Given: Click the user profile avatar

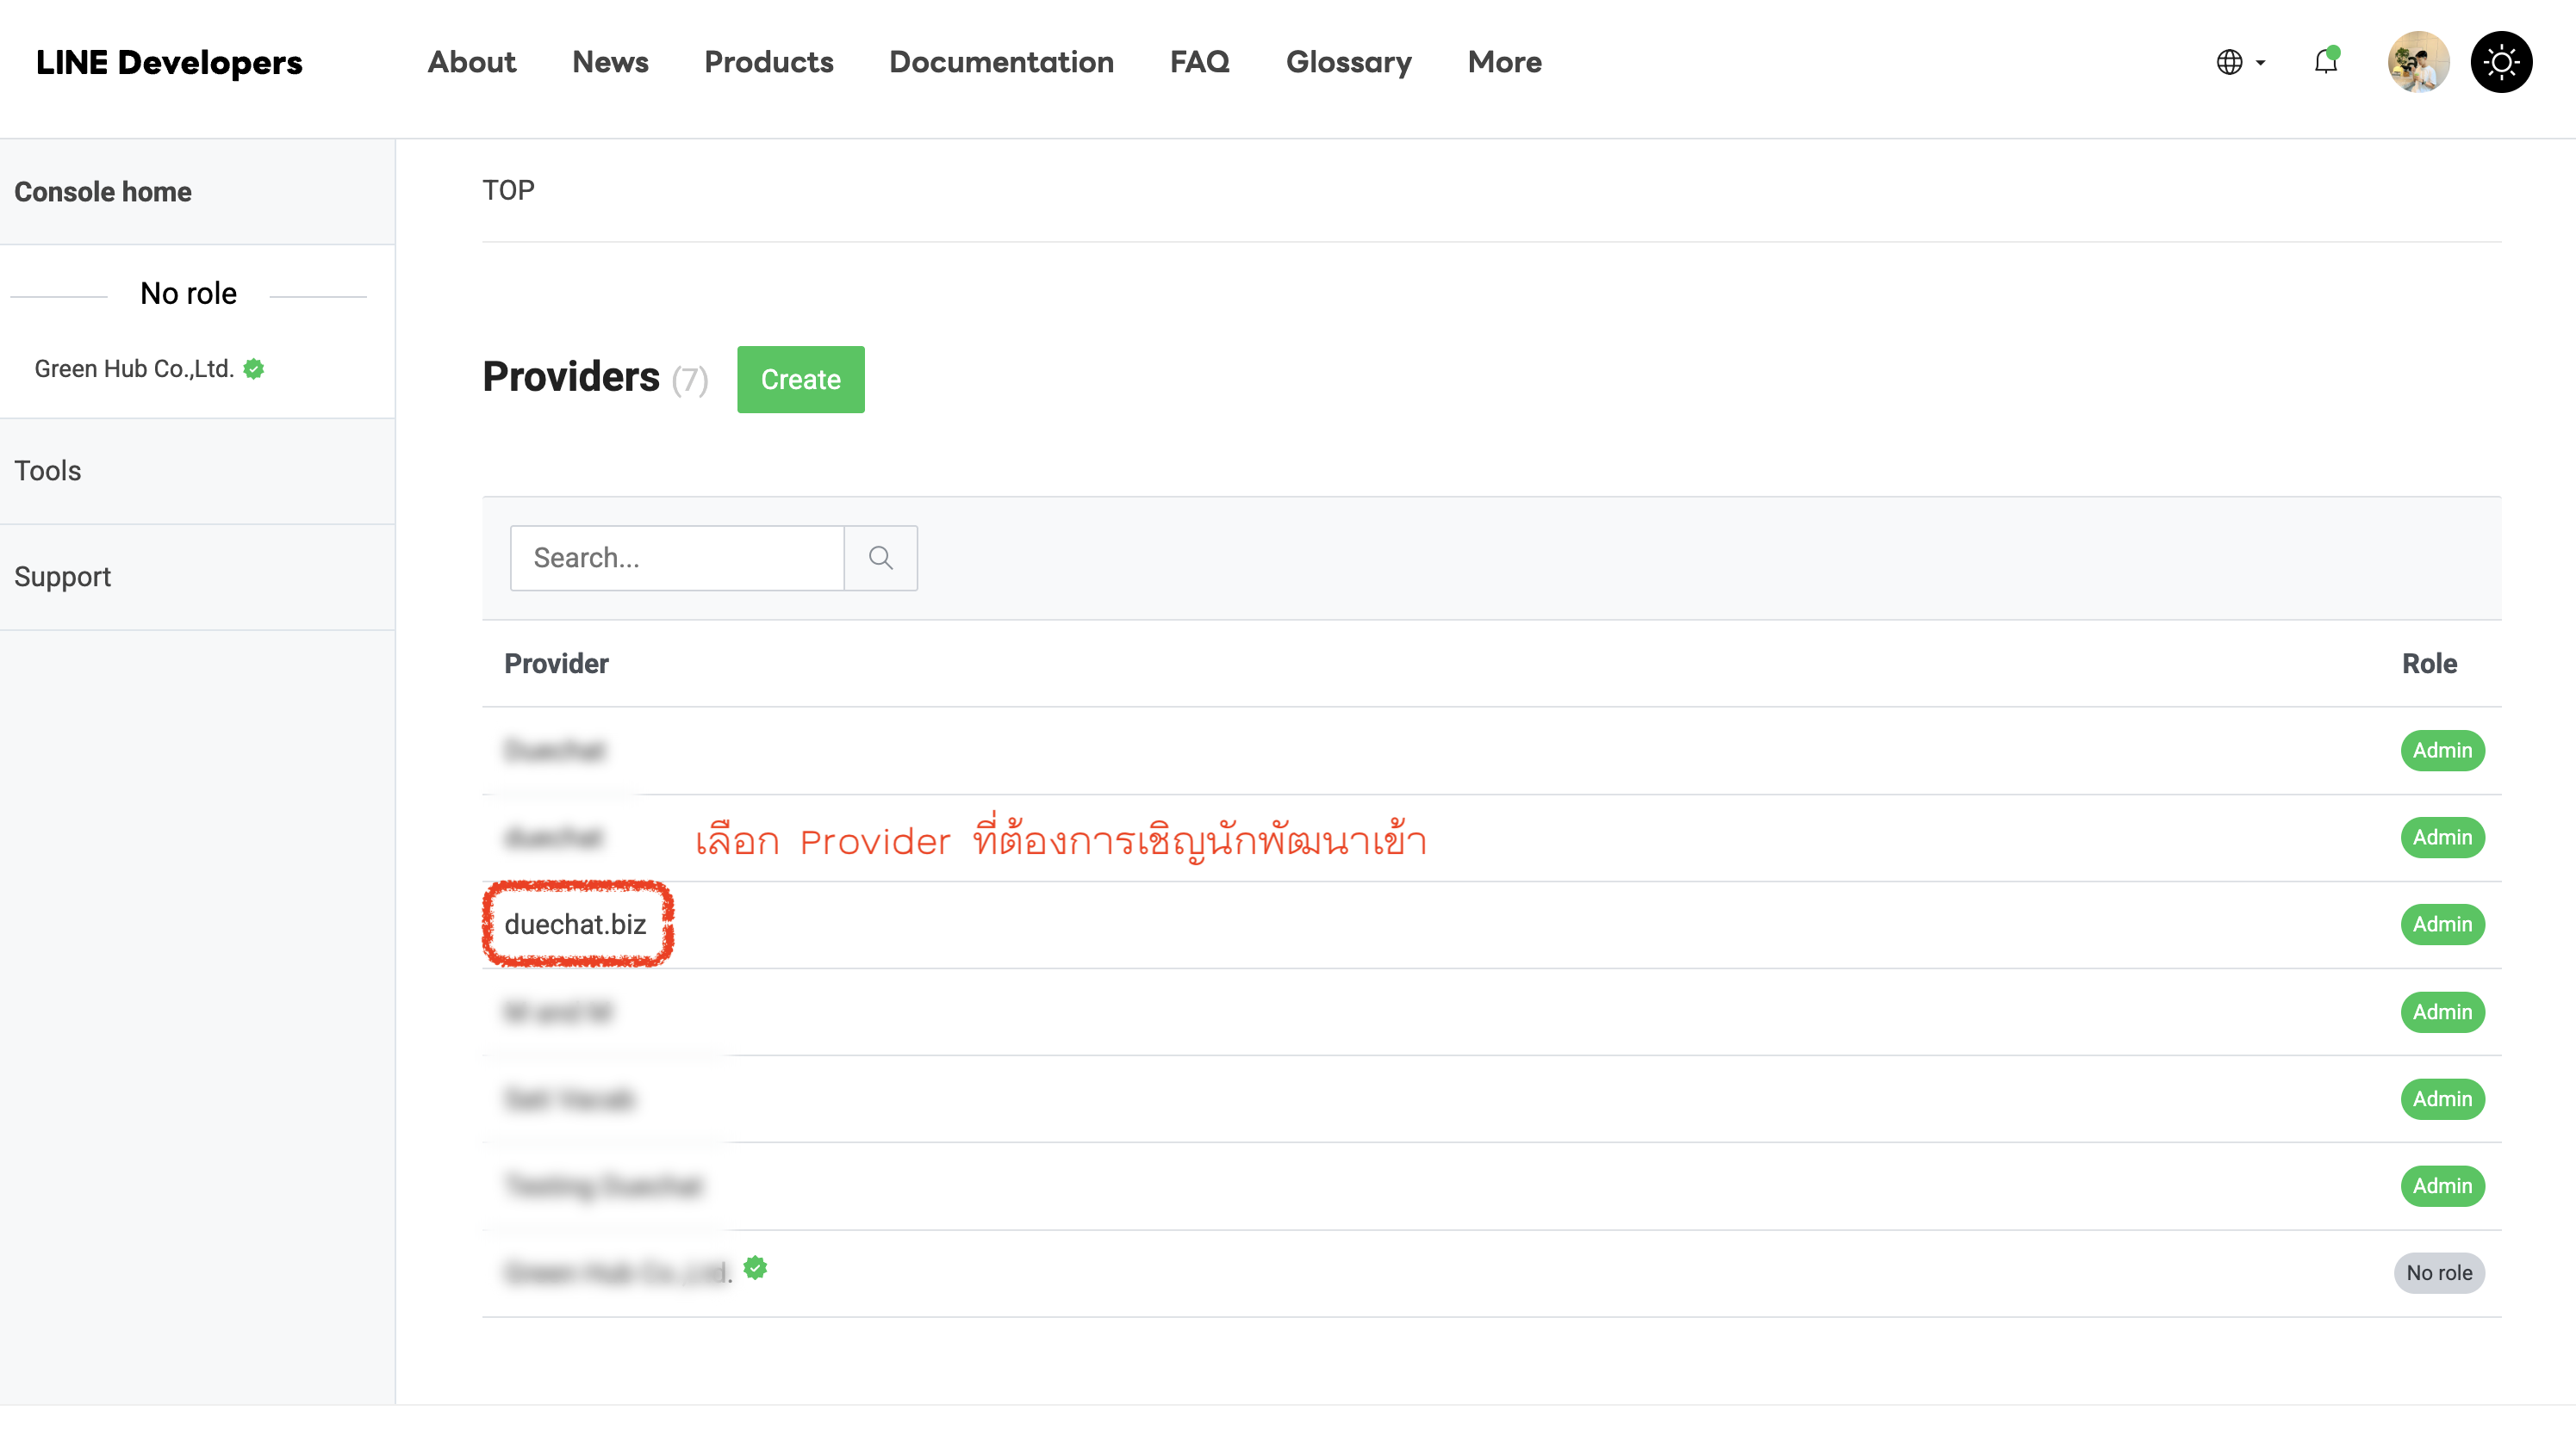Looking at the screenshot, I should tap(2417, 62).
